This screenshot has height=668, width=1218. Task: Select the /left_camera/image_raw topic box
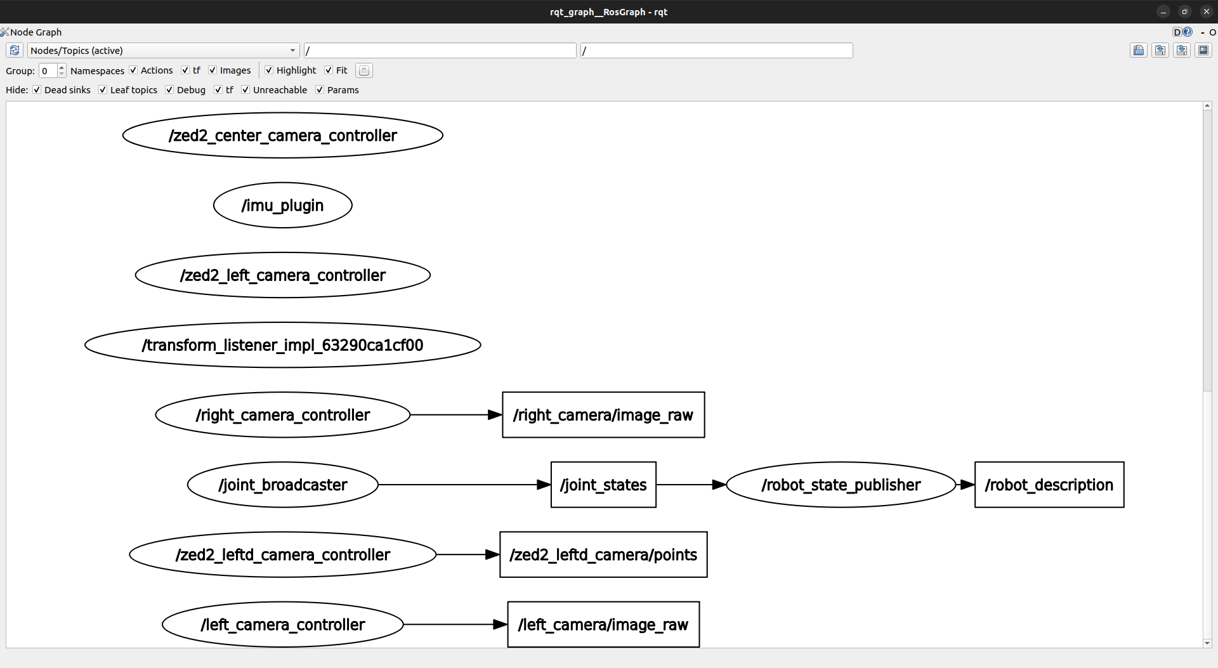[603, 624]
